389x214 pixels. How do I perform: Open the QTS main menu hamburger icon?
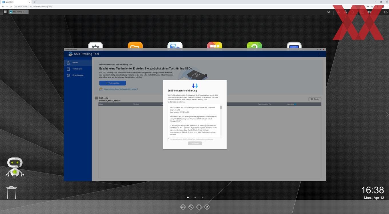tap(5, 12)
